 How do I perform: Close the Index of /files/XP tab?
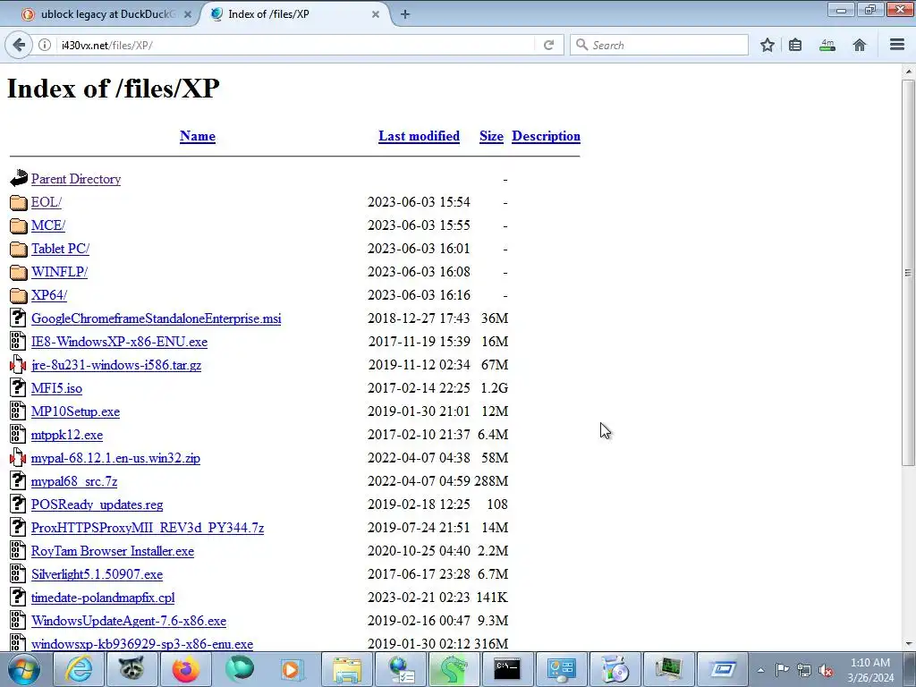coord(376,14)
